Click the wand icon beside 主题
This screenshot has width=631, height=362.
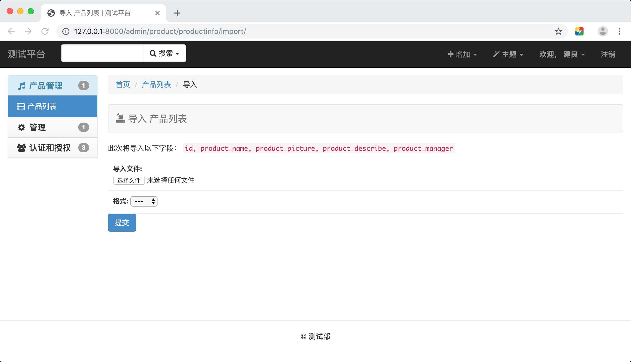click(x=496, y=54)
